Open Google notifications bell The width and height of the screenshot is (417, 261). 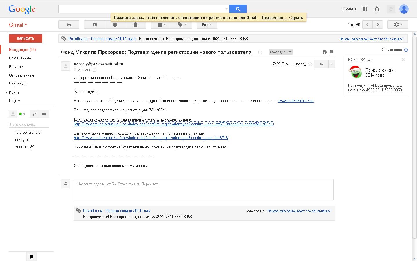[377, 9]
